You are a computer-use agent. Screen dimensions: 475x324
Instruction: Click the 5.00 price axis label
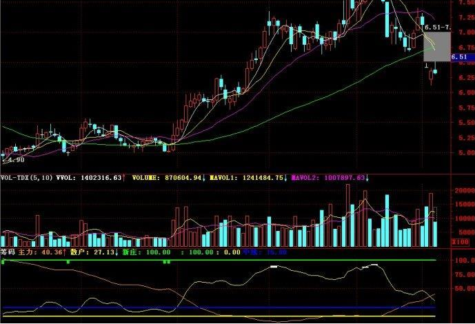467,153
